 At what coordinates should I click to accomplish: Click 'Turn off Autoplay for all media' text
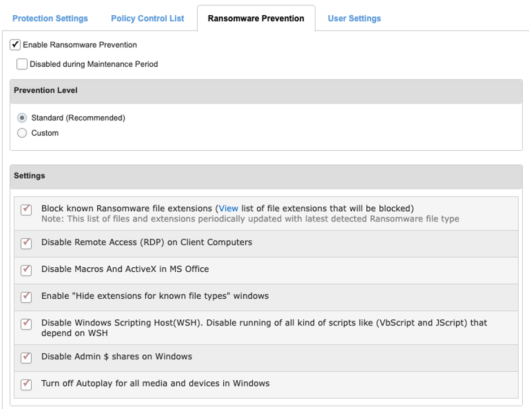point(155,384)
